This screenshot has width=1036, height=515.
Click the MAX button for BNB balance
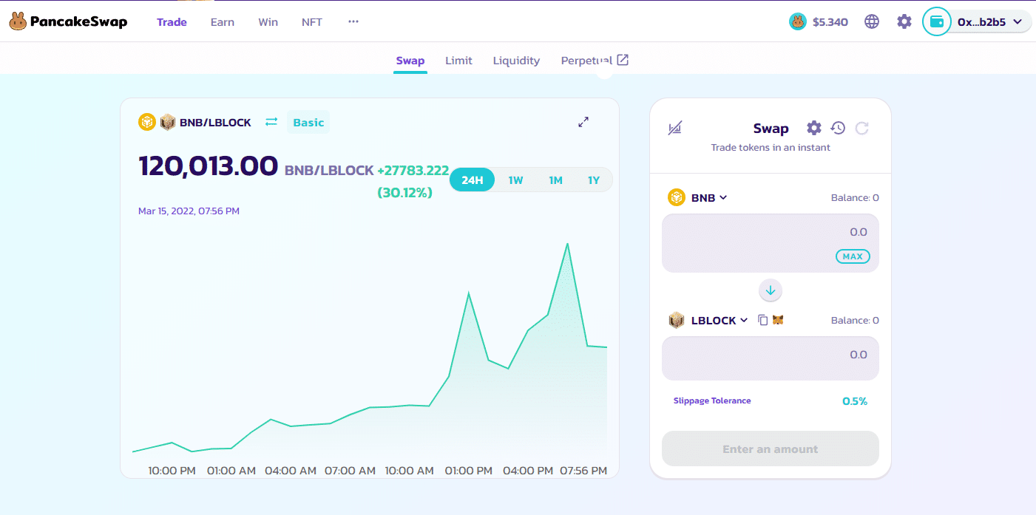click(853, 256)
